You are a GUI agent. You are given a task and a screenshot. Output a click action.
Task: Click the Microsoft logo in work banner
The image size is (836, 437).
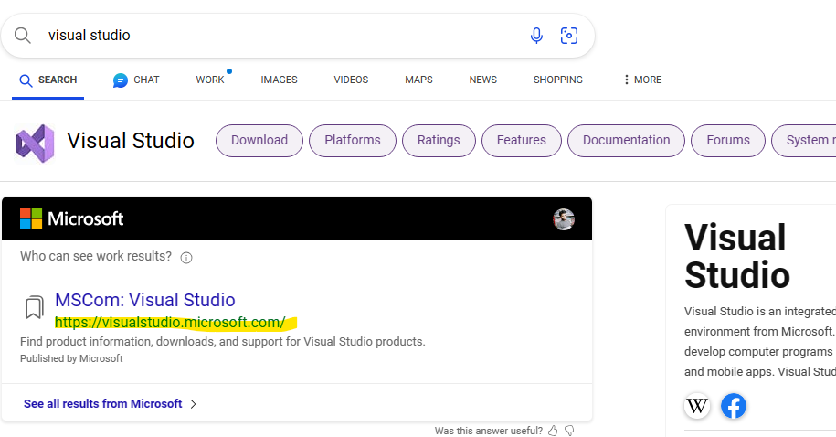tap(71, 218)
